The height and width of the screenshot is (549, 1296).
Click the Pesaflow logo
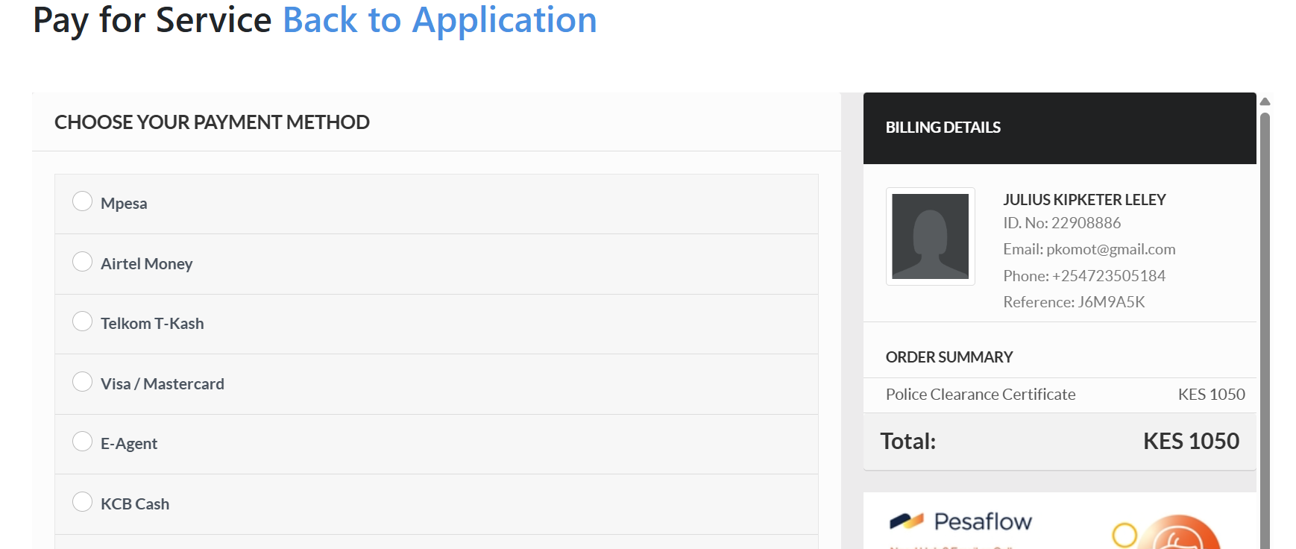point(960,521)
